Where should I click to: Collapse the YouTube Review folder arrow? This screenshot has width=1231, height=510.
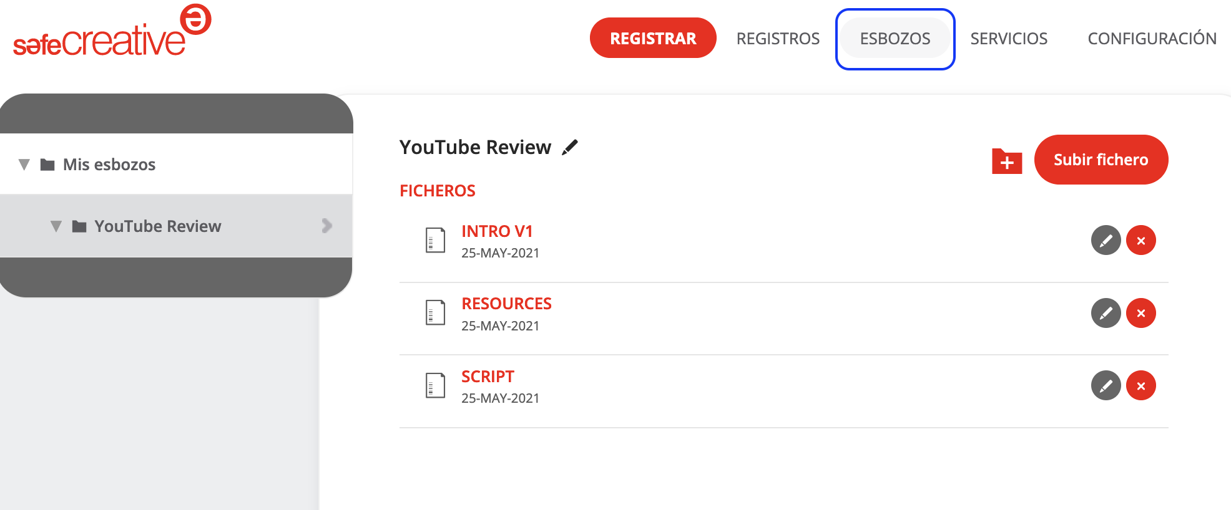(x=56, y=226)
